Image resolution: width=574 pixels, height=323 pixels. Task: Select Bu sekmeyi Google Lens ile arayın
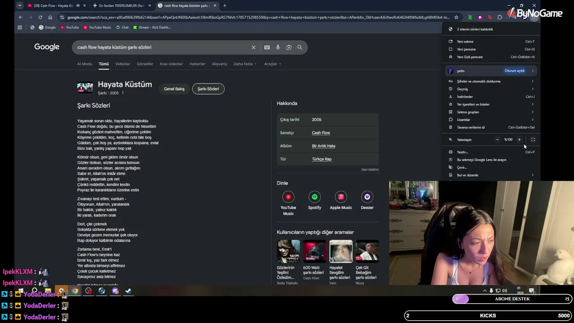click(491, 160)
